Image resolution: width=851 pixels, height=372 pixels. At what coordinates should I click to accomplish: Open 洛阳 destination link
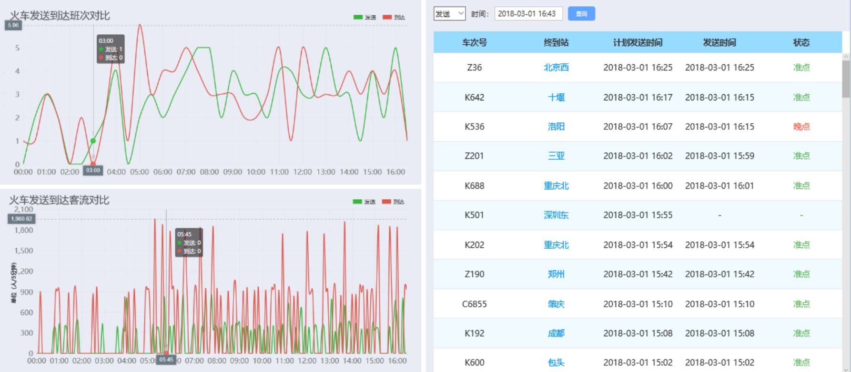tap(556, 127)
